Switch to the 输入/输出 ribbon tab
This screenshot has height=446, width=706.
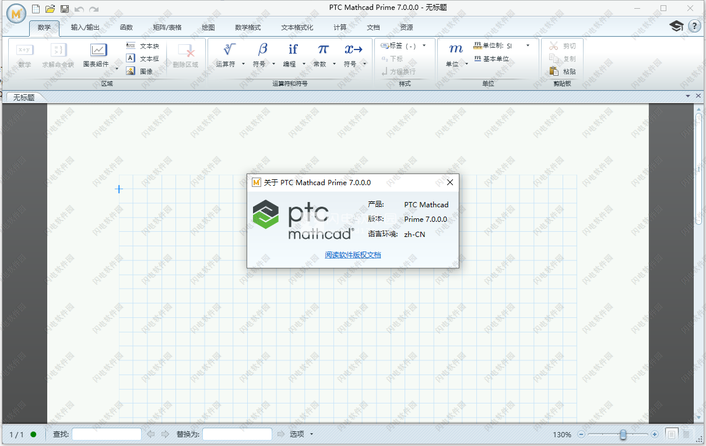point(85,27)
